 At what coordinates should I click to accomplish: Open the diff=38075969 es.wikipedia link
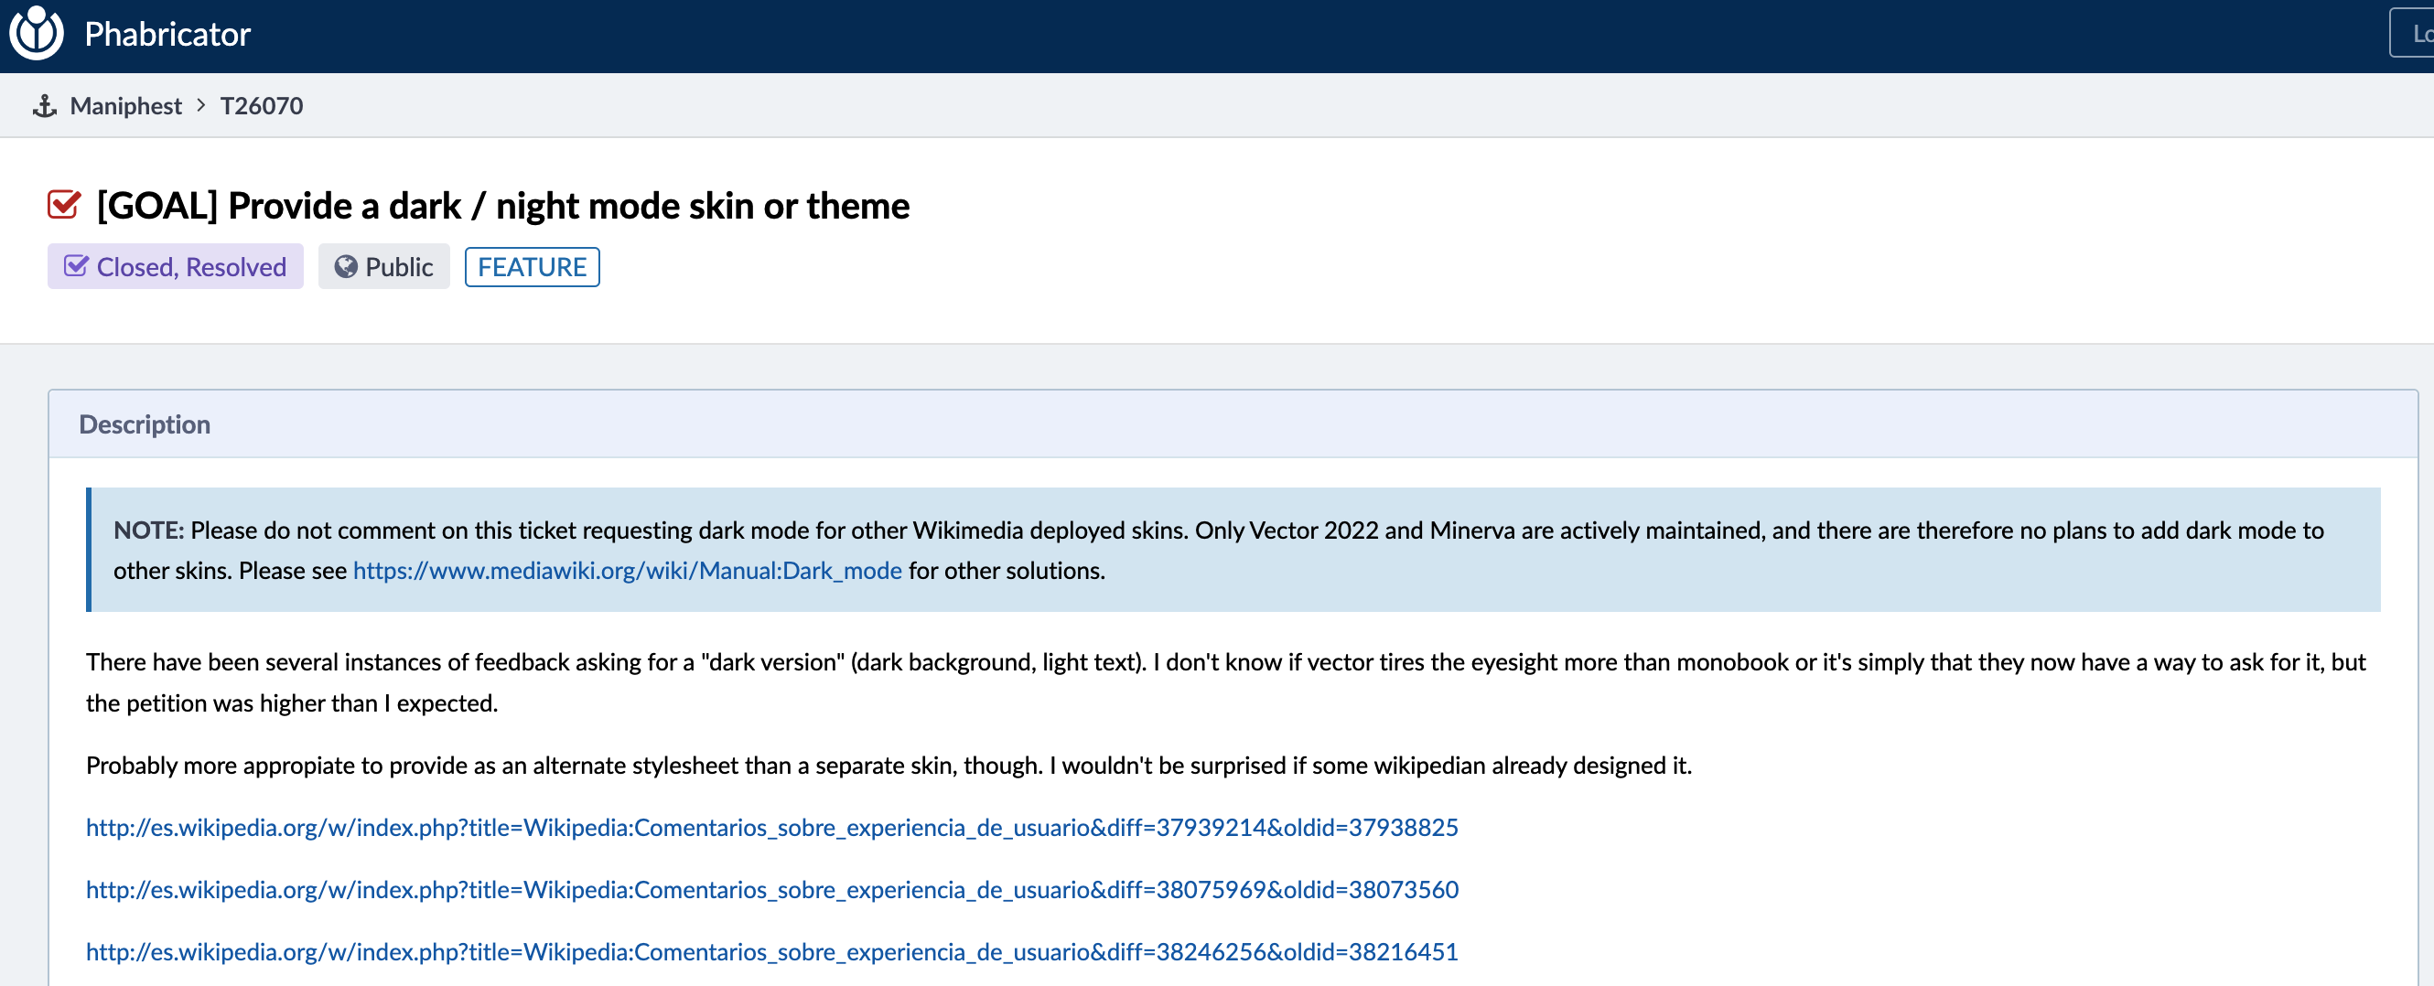[772, 890]
